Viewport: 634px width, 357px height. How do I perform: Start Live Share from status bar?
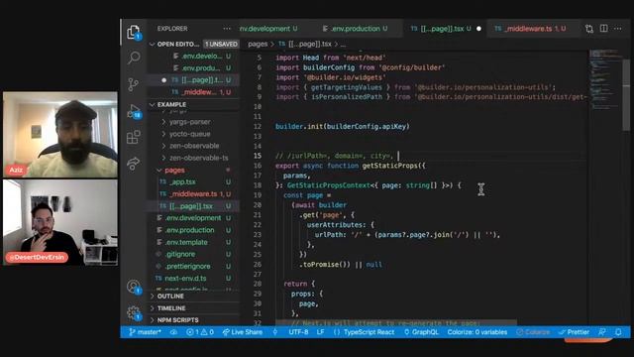click(242, 332)
